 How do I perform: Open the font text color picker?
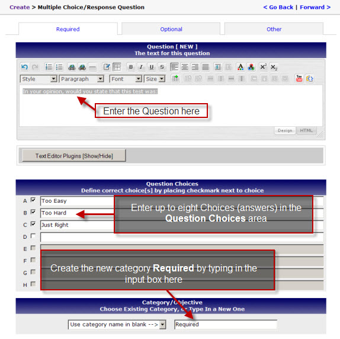[240, 67]
